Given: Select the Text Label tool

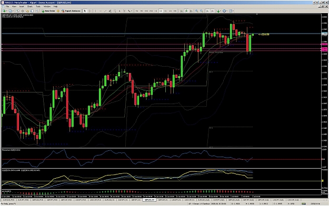Looking at the screenshot, I should (124, 11).
